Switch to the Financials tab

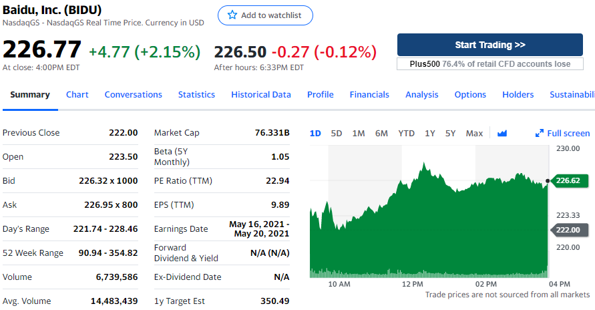pos(369,95)
